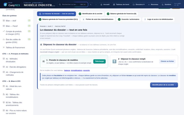Select the Identification de la société tab
The width and height of the screenshot is (184, 115).
(x=90, y=14)
